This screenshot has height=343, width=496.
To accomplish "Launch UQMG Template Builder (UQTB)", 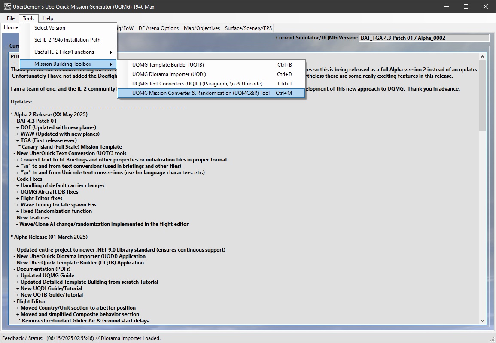I will [211, 65].
